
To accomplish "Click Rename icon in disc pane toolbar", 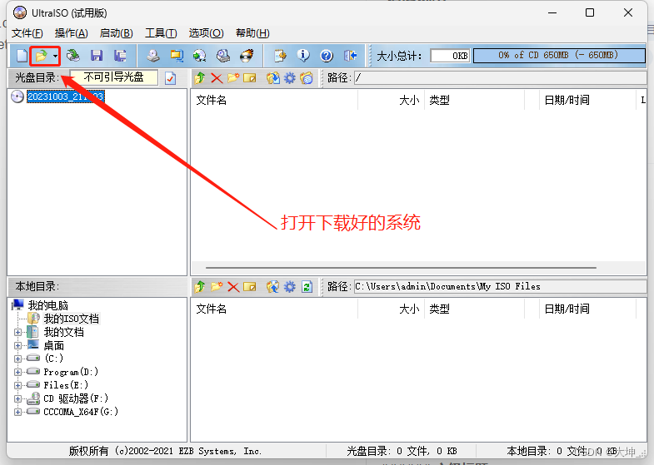I will [x=249, y=78].
